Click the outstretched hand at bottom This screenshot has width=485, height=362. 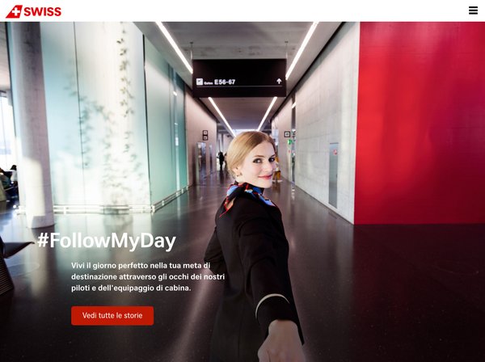280,342
